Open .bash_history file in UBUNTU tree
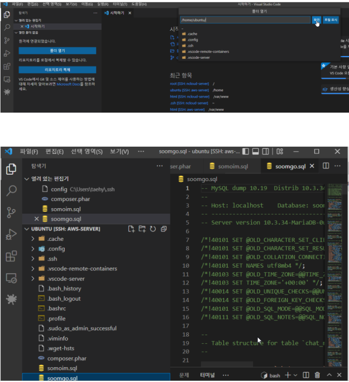Viewport: 349px width, 382px height. [x=96, y=288]
